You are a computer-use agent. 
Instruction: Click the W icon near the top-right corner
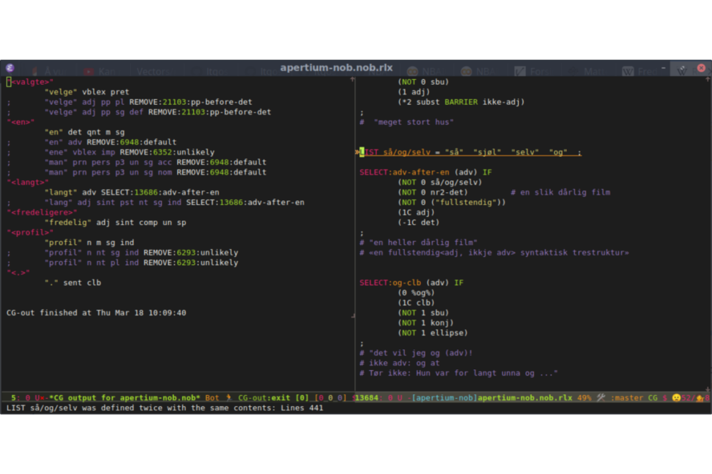pos(682,70)
